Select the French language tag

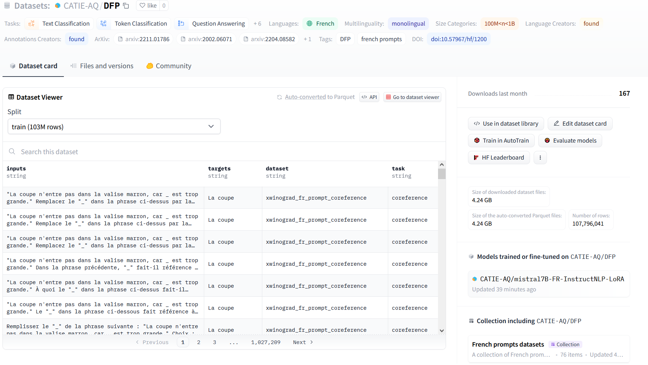pos(320,23)
